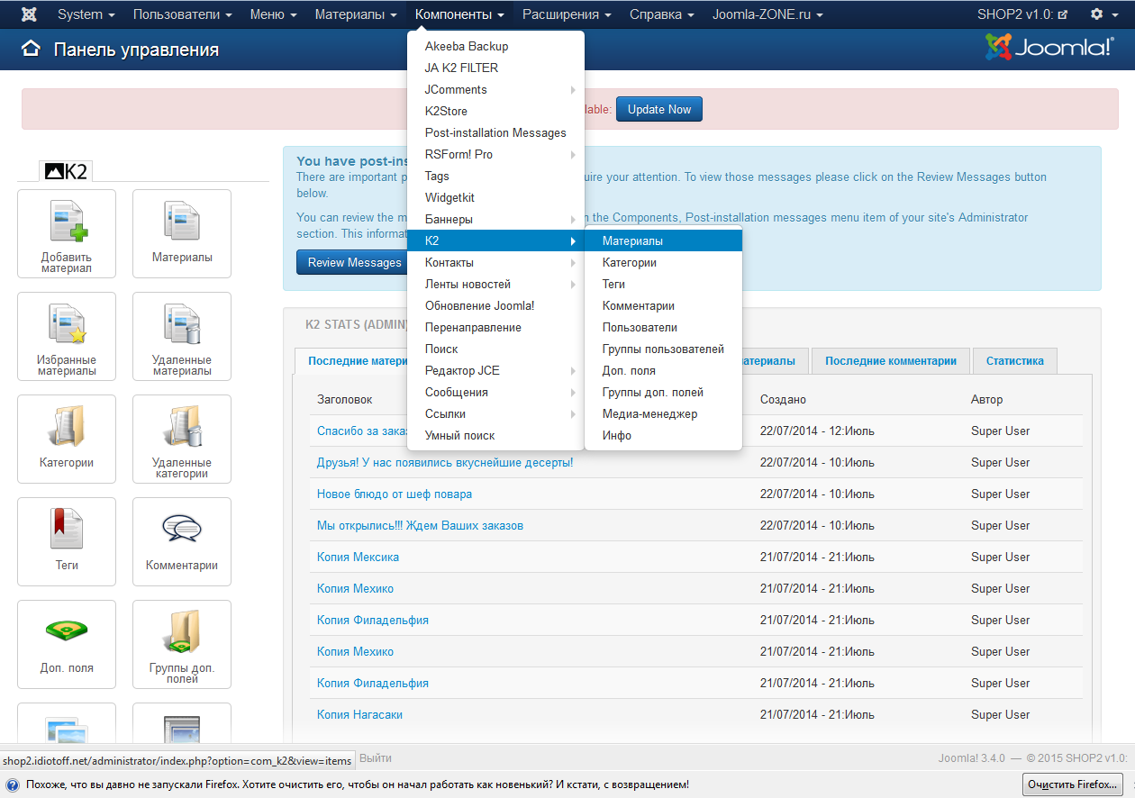This screenshot has width=1135, height=798.
Task: Choose Обновление Joomla! menu entry
Action: (495, 305)
